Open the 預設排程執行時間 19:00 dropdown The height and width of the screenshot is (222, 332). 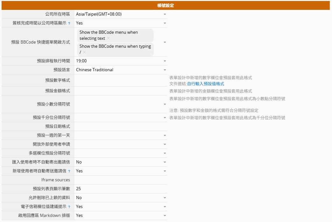[120, 61]
